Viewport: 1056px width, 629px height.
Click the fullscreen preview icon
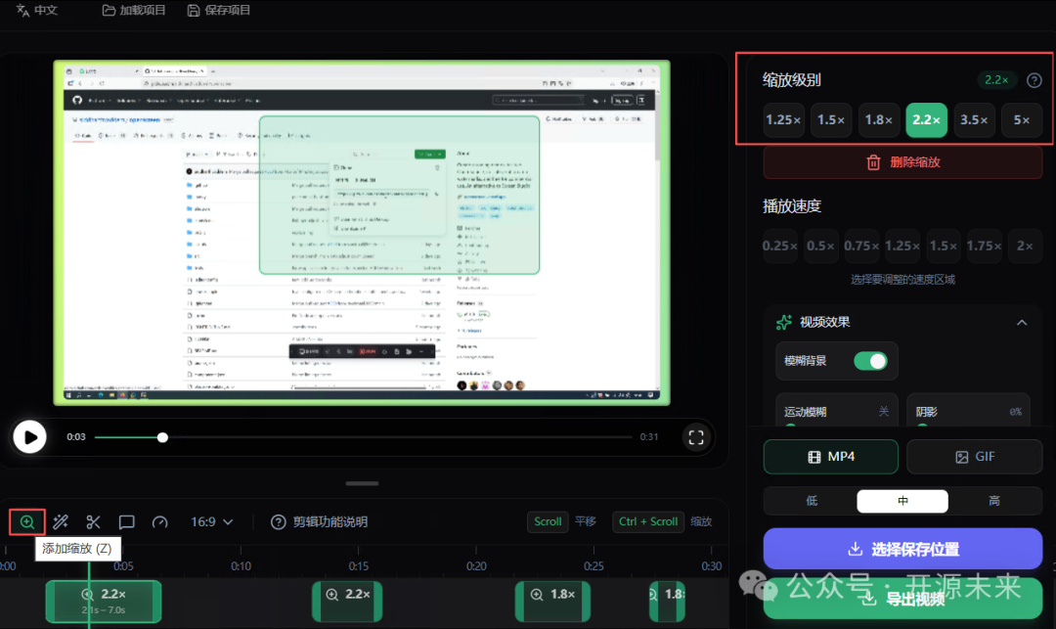[695, 437]
